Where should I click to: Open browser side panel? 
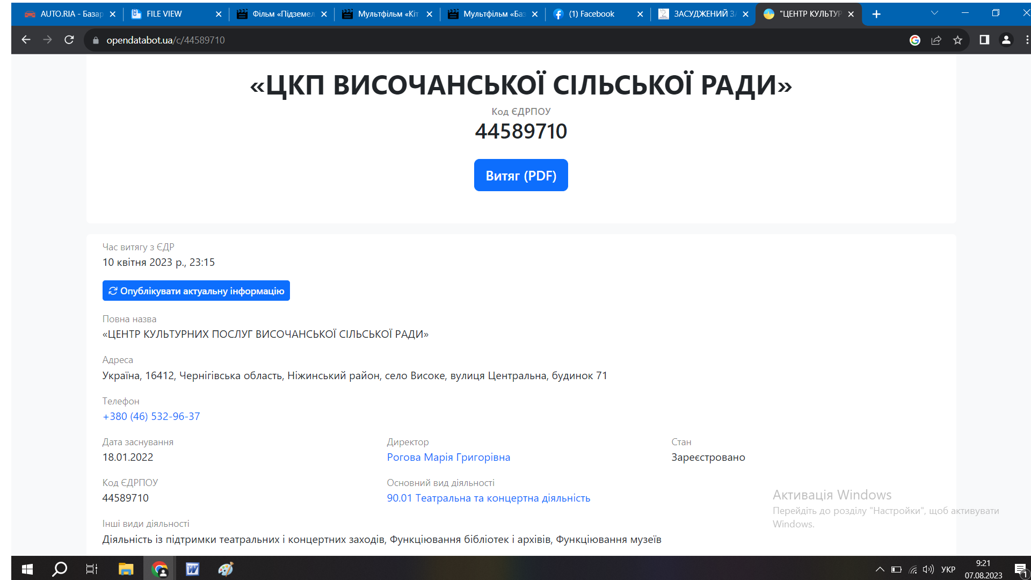(x=984, y=40)
